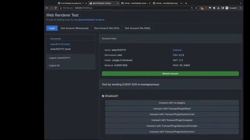This screenshot has width=250, height=140.
Task: Open the Explorer link
Action: pyautogui.click(x=177, y=50)
